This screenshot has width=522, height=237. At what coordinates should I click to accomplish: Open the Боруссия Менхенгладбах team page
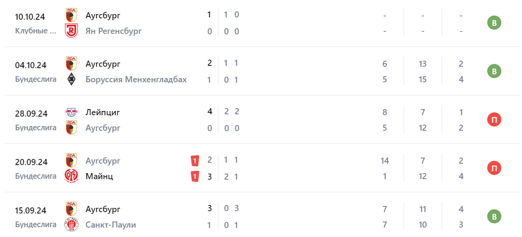(136, 79)
